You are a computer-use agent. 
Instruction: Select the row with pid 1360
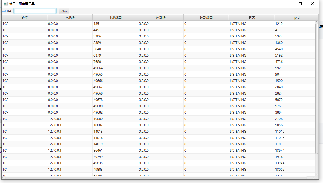(279, 43)
